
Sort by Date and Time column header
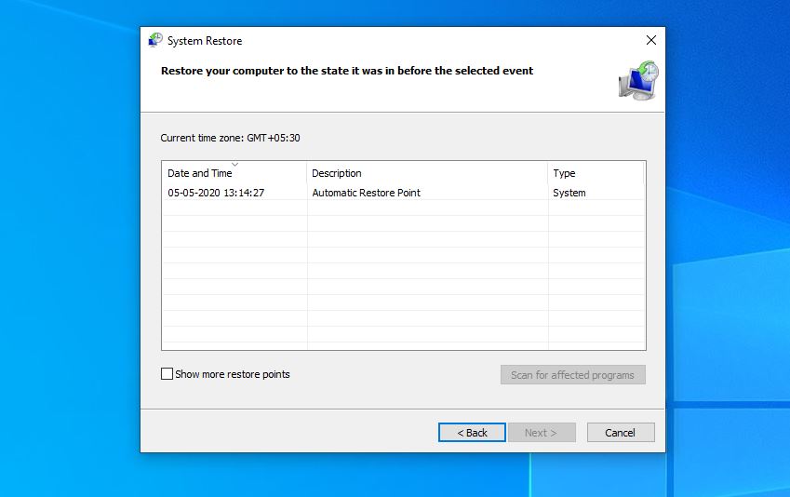pyautogui.click(x=234, y=173)
